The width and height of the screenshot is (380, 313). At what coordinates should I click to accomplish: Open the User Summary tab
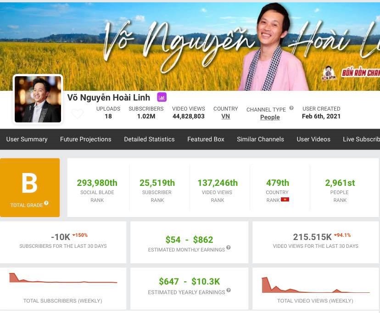click(27, 139)
